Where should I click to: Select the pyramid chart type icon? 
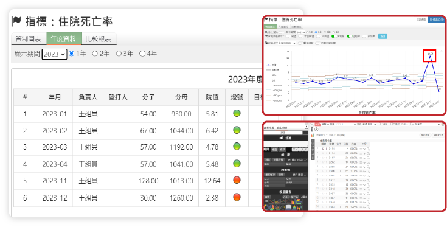(x=294, y=208)
